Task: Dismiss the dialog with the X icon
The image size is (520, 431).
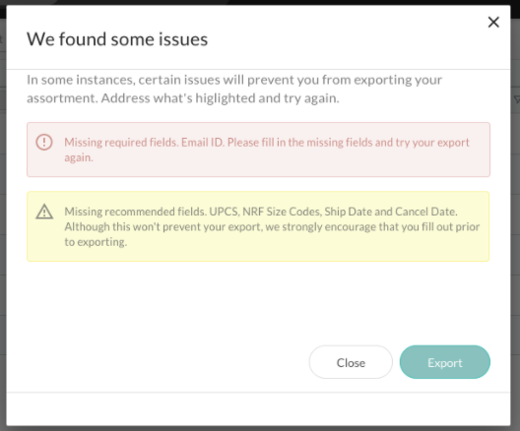Action: pos(493,23)
